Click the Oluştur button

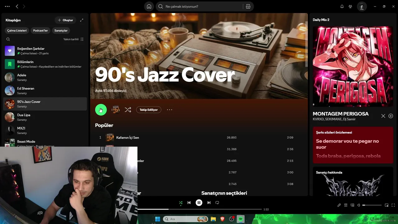(65, 20)
